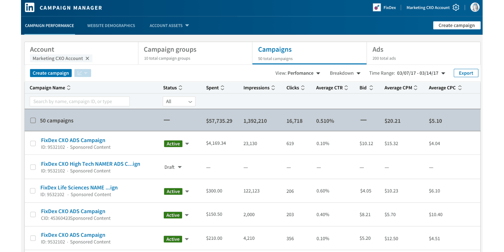Screen dimensions: 504x252
Task: Check the FixDex Life Sciences NAME row
Action: tap(33, 191)
